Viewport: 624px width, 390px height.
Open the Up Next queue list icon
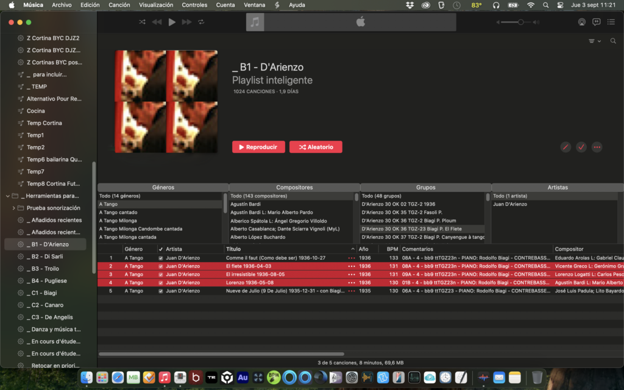point(611,22)
